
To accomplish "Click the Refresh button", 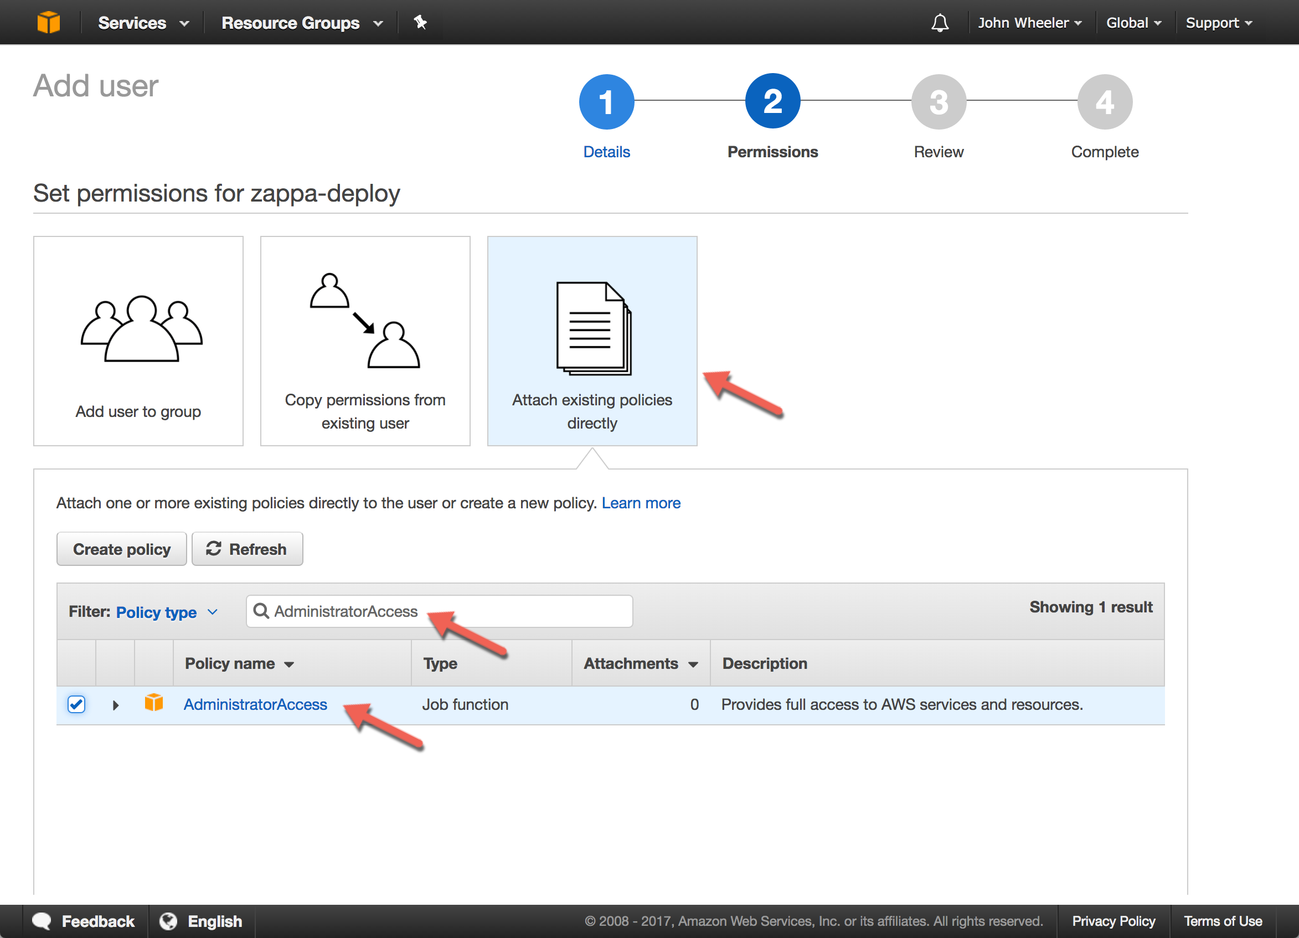I will pyautogui.click(x=247, y=549).
